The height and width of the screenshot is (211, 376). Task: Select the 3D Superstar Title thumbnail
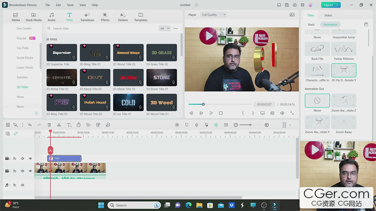tap(62, 52)
